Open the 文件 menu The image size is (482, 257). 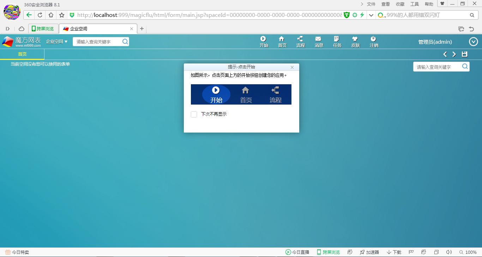pyautogui.click(x=371, y=4)
